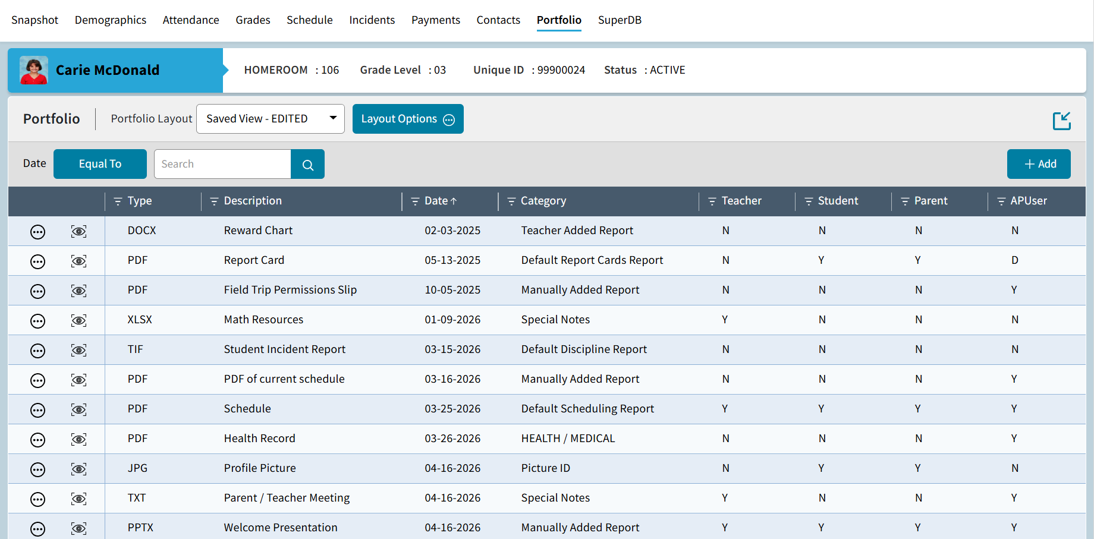Screen dimensions: 1094x539
Task: Click the filter icon on the APUser column
Action: (x=1001, y=201)
